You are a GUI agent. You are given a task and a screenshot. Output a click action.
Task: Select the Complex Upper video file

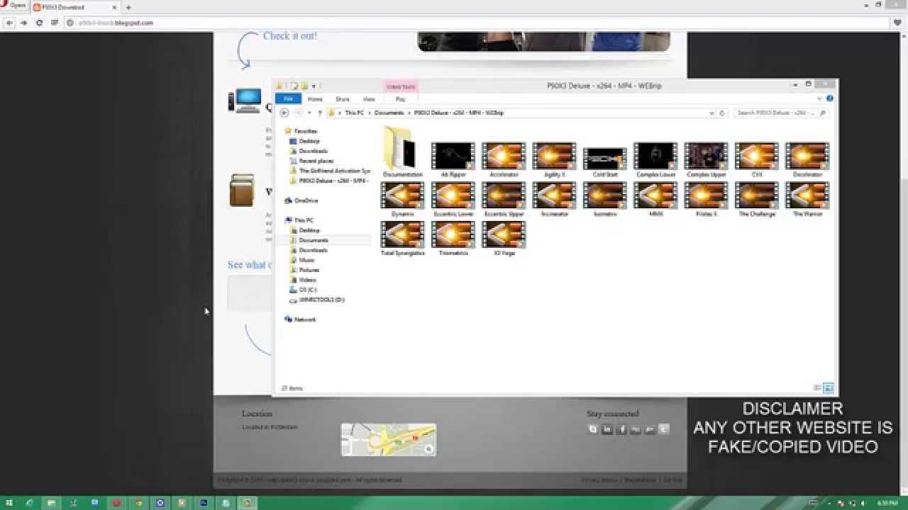tap(706, 159)
